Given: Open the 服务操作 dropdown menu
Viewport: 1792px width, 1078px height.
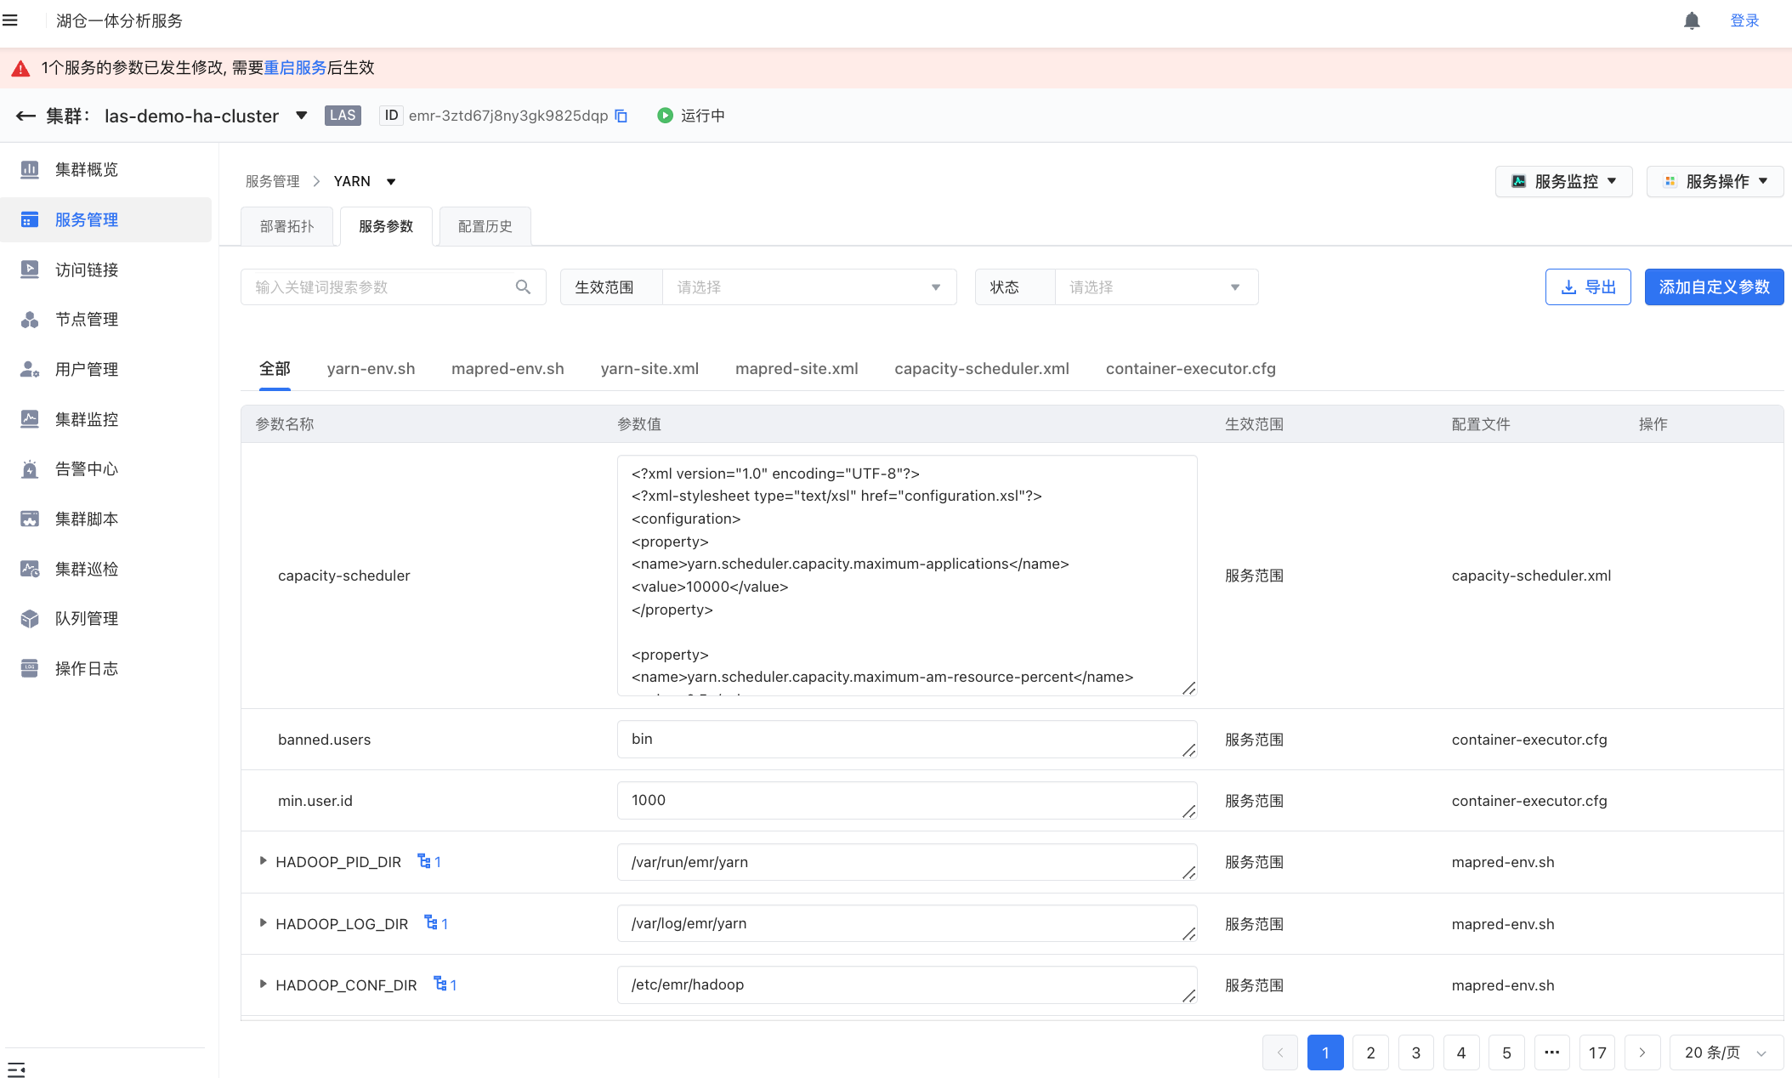Looking at the screenshot, I should (x=1715, y=181).
